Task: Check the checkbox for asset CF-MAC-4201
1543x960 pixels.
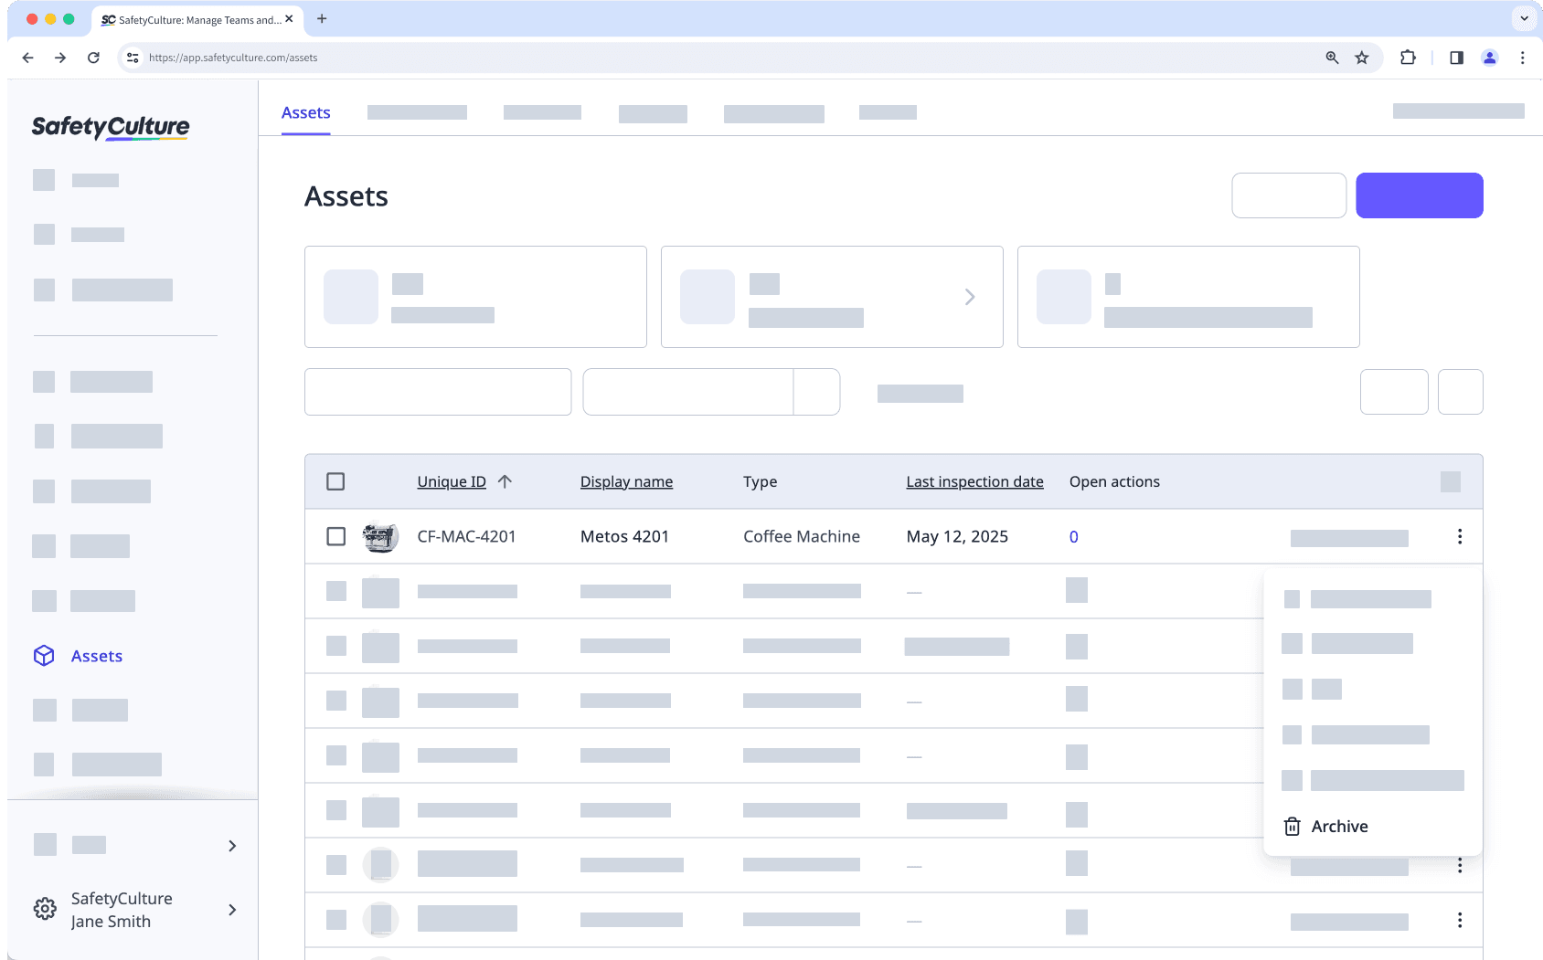Action: coord(335,536)
